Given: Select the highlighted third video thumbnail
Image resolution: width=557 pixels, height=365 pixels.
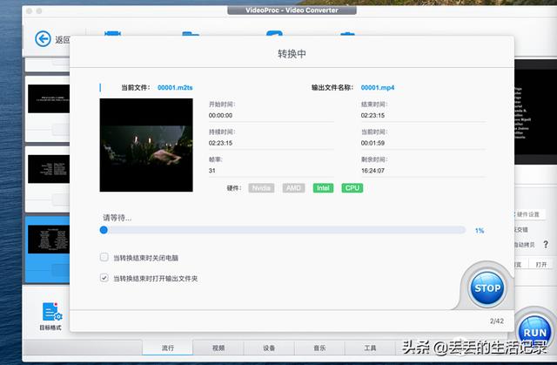Looking at the screenshot, I should [x=49, y=240].
